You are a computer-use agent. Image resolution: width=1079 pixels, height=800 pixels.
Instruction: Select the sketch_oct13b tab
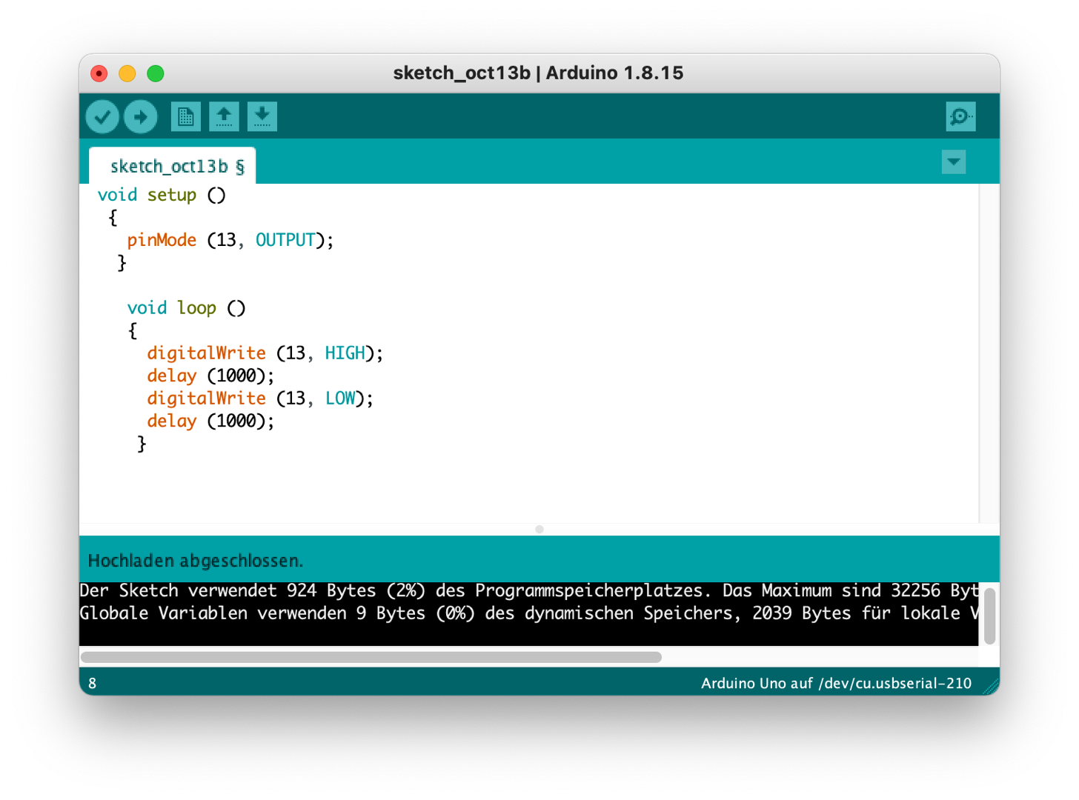(173, 166)
